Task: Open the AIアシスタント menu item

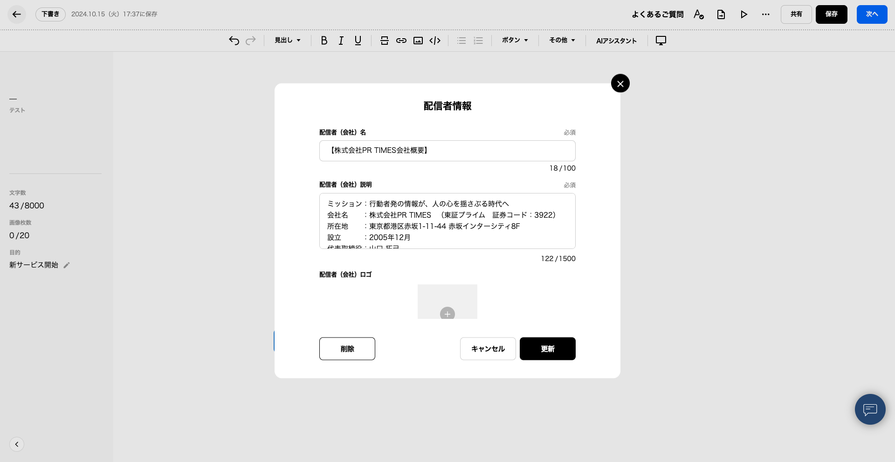Action: (616, 41)
